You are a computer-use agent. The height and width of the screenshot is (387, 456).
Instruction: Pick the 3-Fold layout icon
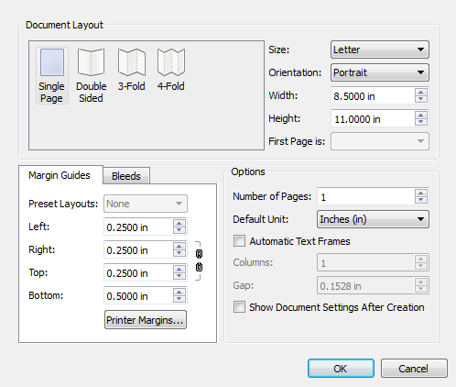[132, 62]
